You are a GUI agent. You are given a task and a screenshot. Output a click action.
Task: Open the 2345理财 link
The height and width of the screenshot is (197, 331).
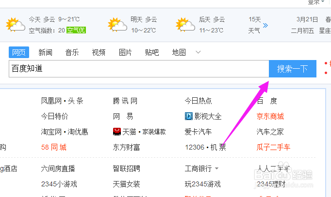[x=271, y=184]
